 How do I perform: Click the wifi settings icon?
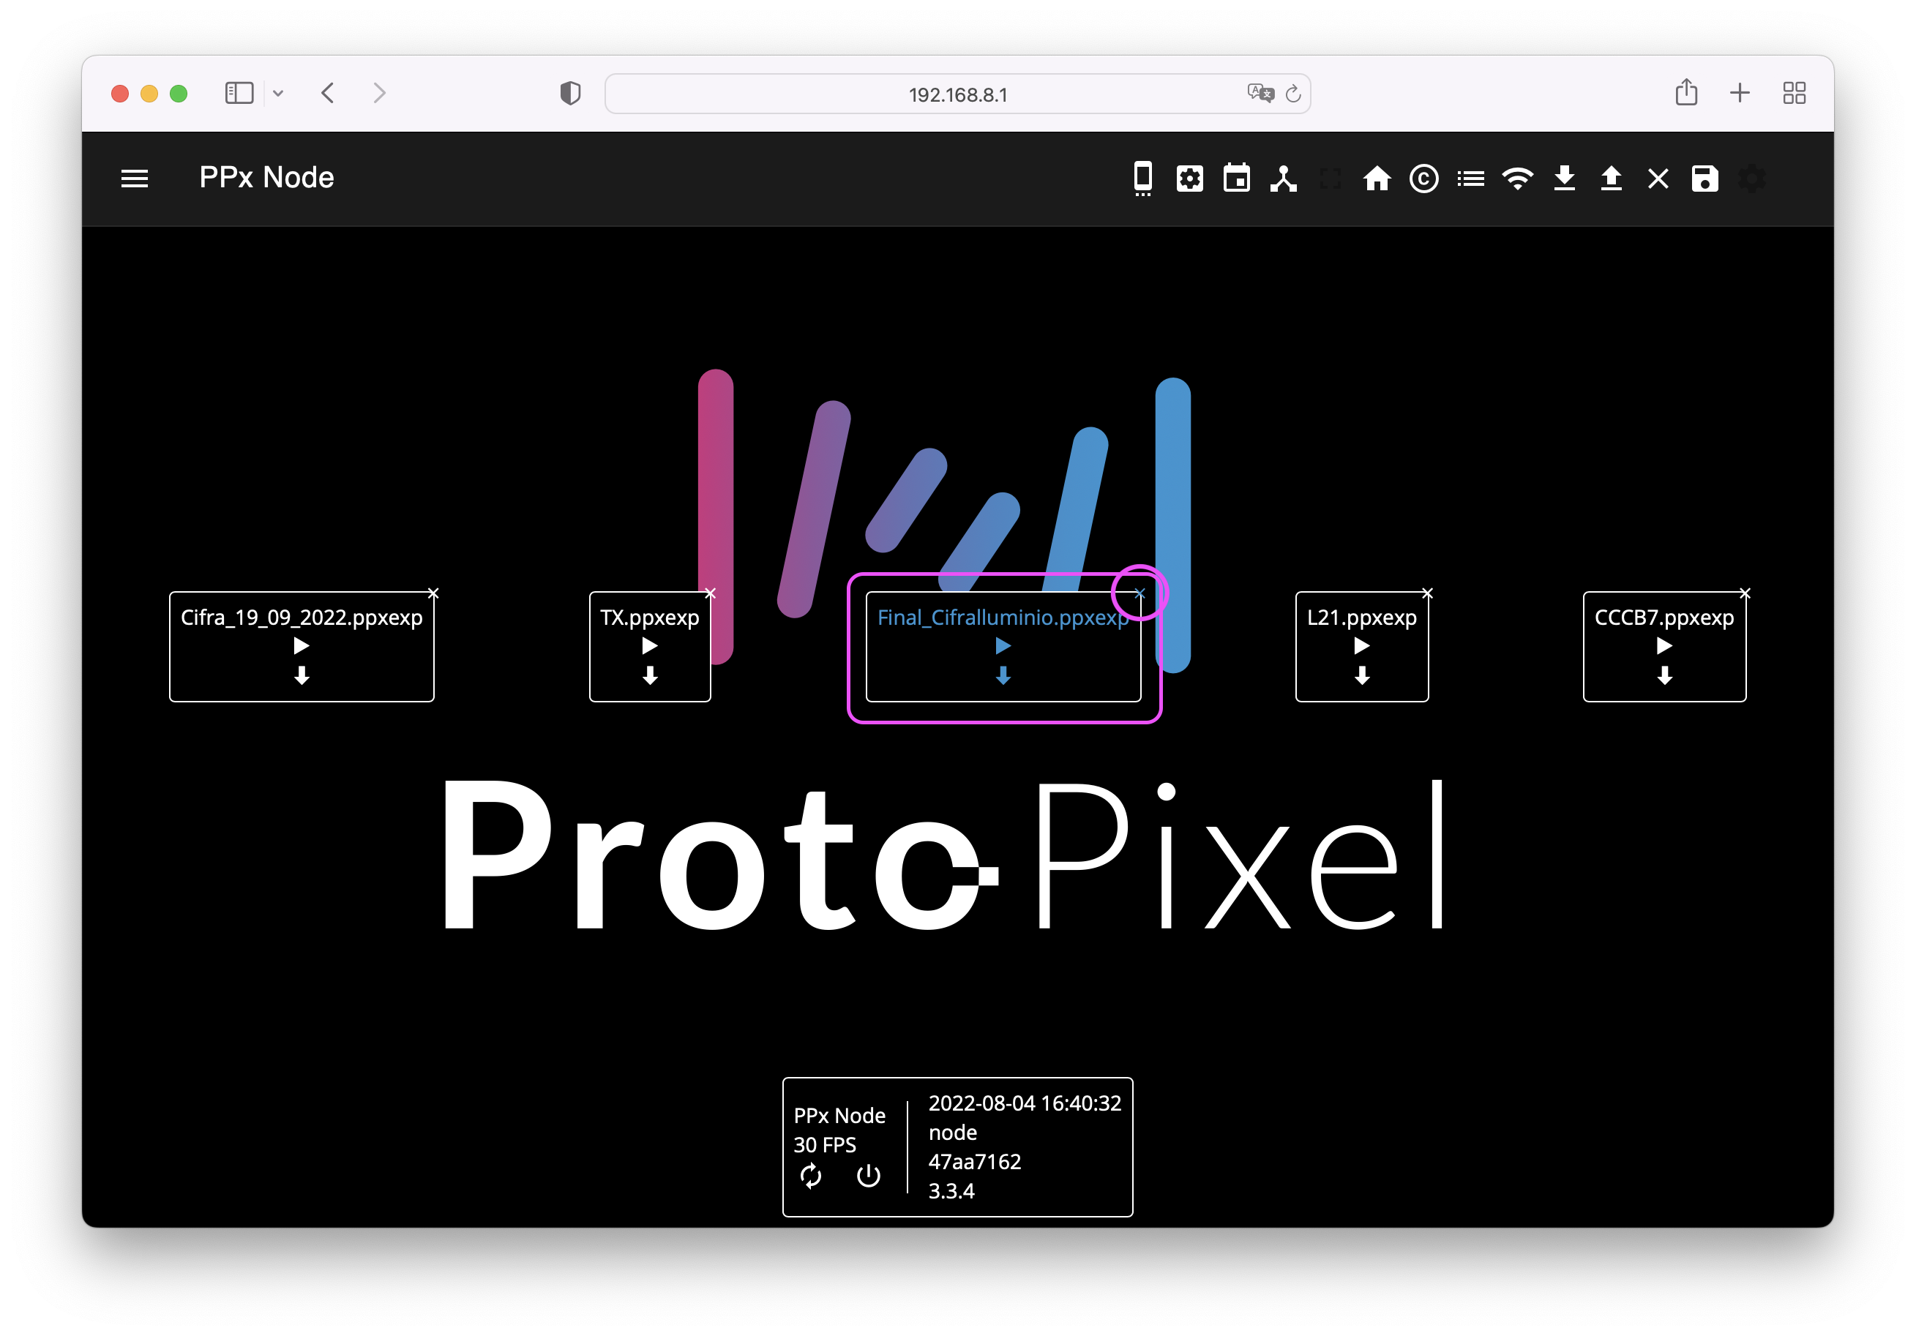click(x=1517, y=178)
